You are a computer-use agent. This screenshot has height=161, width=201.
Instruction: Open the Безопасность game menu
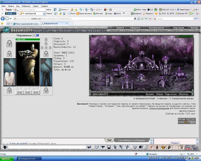tap(156, 28)
